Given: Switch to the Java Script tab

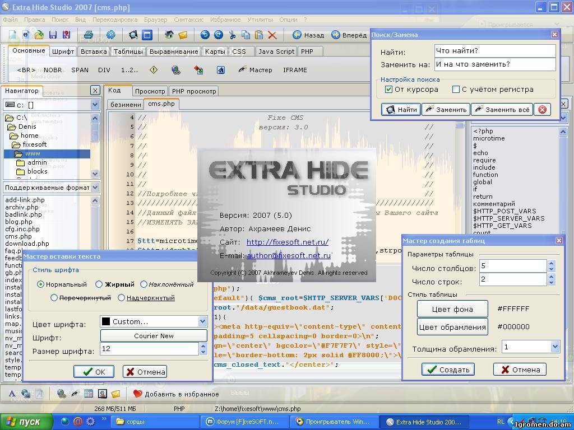Looking at the screenshot, I should point(276,52).
